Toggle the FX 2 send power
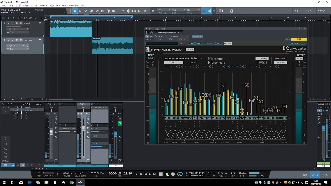Viewport: 331px width, 186px height. coord(92,136)
